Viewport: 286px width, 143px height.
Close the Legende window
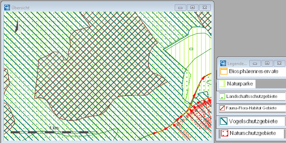point(279,63)
